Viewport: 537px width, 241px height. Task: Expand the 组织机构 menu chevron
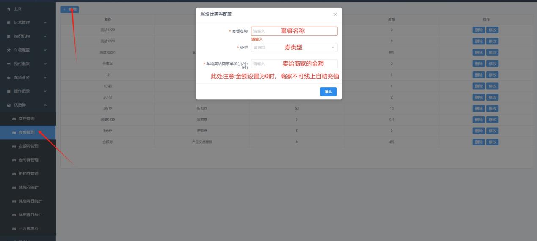tap(45, 36)
